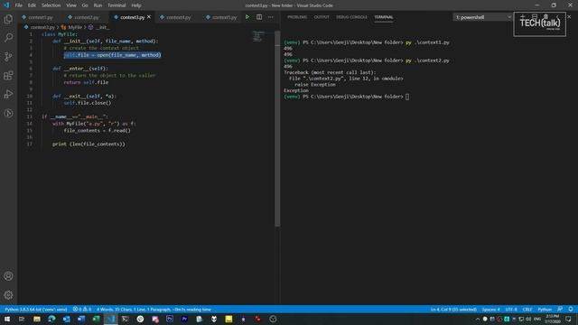Open Outlook from the taskbar
The image size is (578, 325).
pyautogui.click(x=66, y=319)
